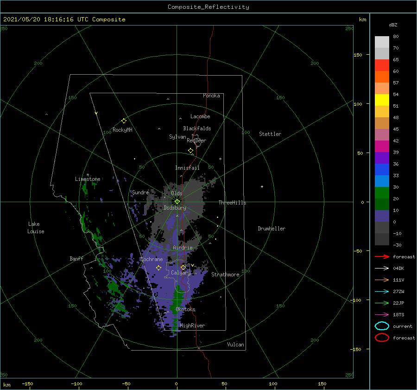Click the magenta 42 dBZ color swatch

[382, 146]
